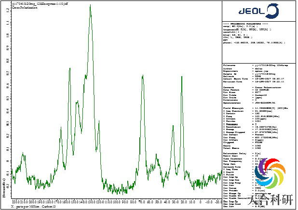Click the phase parameter line
298x210 pixels.
(x=255, y=43)
